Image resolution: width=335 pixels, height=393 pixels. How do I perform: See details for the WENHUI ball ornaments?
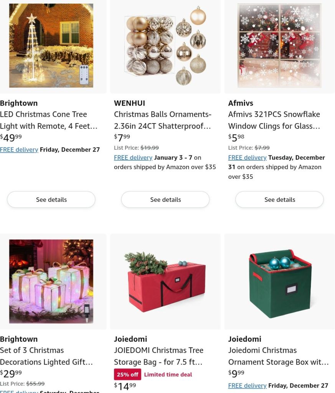[x=165, y=200]
